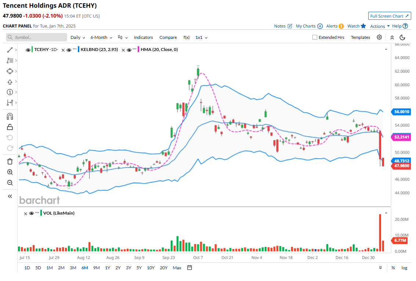The image size is (416, 281).
Task: Click the Symbol search input field
Action: 37,37
